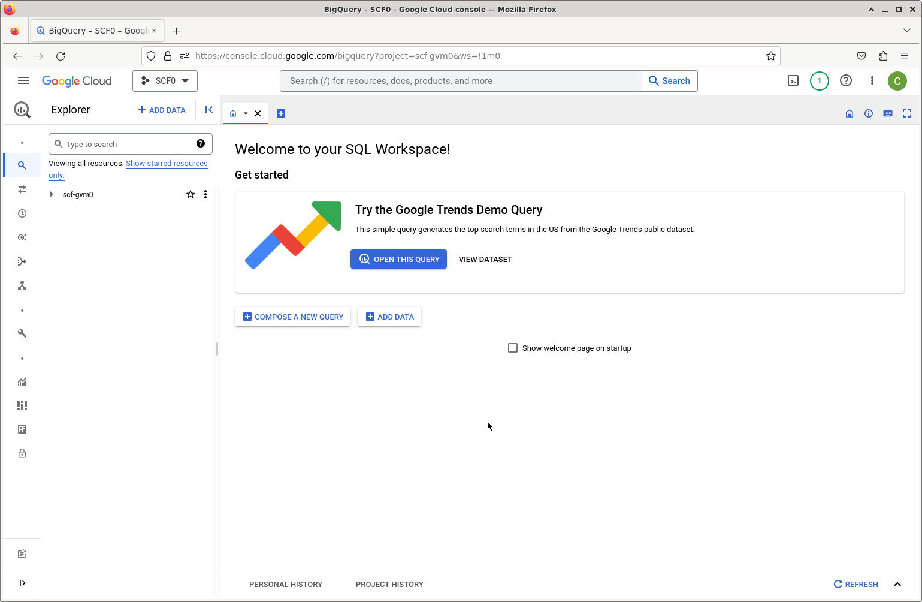Screen dimensions: 922x602
Task: Click home icon in workspace toolbar
Action: pos(850,113)
